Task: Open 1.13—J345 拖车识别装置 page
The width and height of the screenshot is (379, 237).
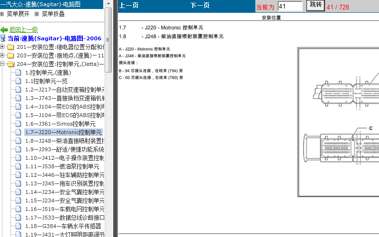Action: click(x=64, y=183)
